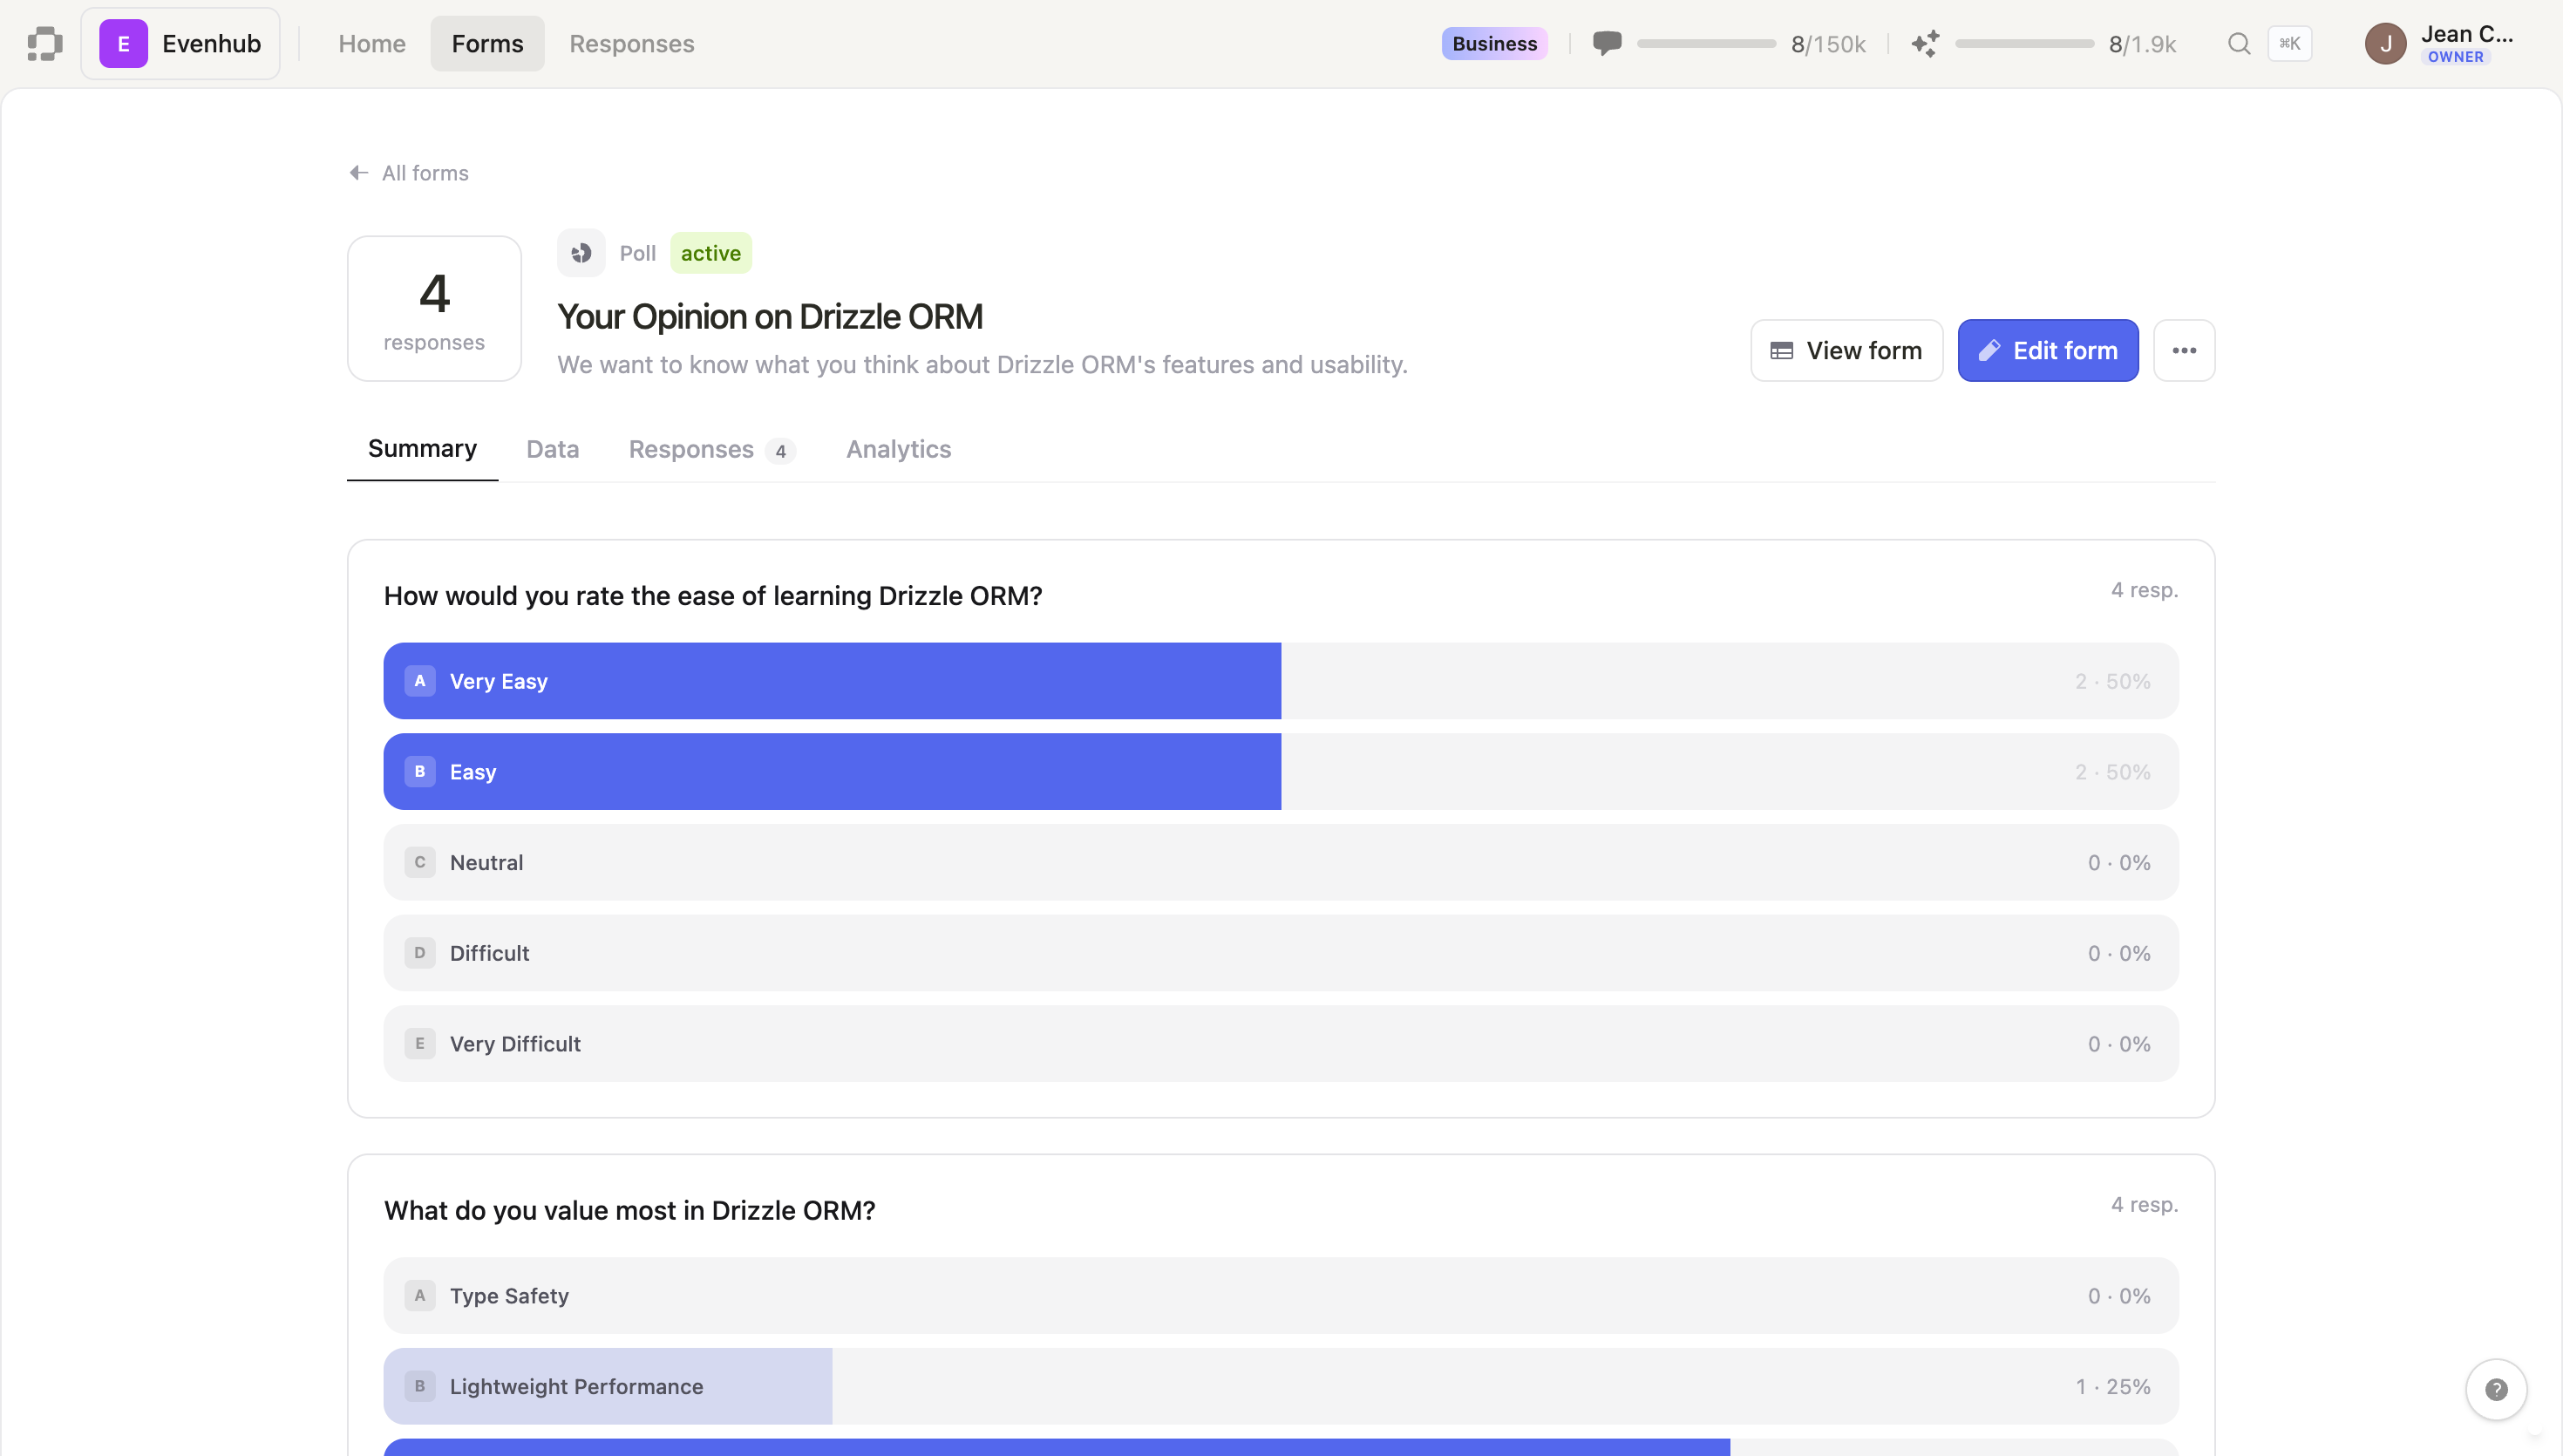Click the AI credits usage progress bar
The image size is (2563, 1456).
pos(2024,44)
